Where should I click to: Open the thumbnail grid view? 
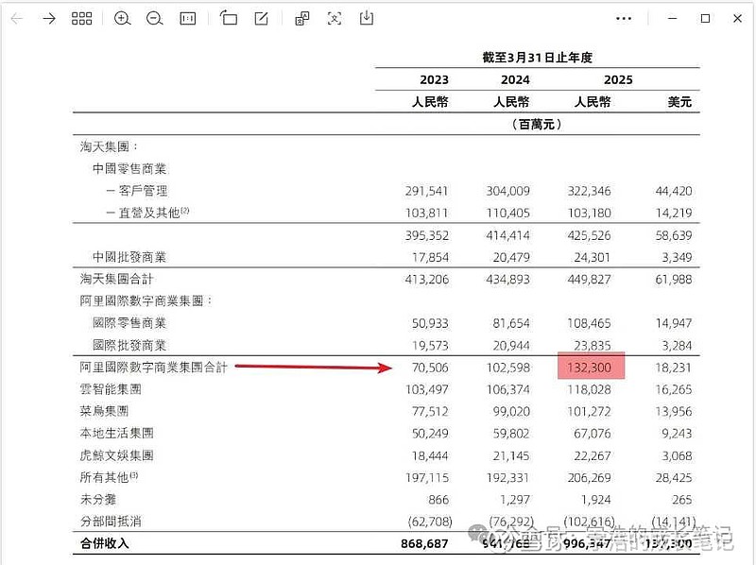tap(81, 19)
